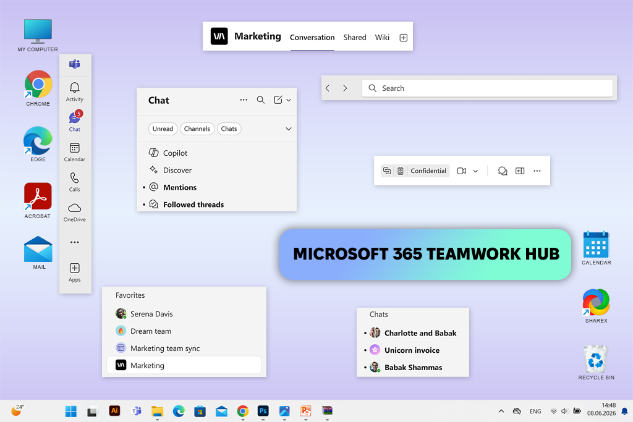633x422 pixels.
Task: Click the Marketing team logo in header
Action: coord(219,36)
